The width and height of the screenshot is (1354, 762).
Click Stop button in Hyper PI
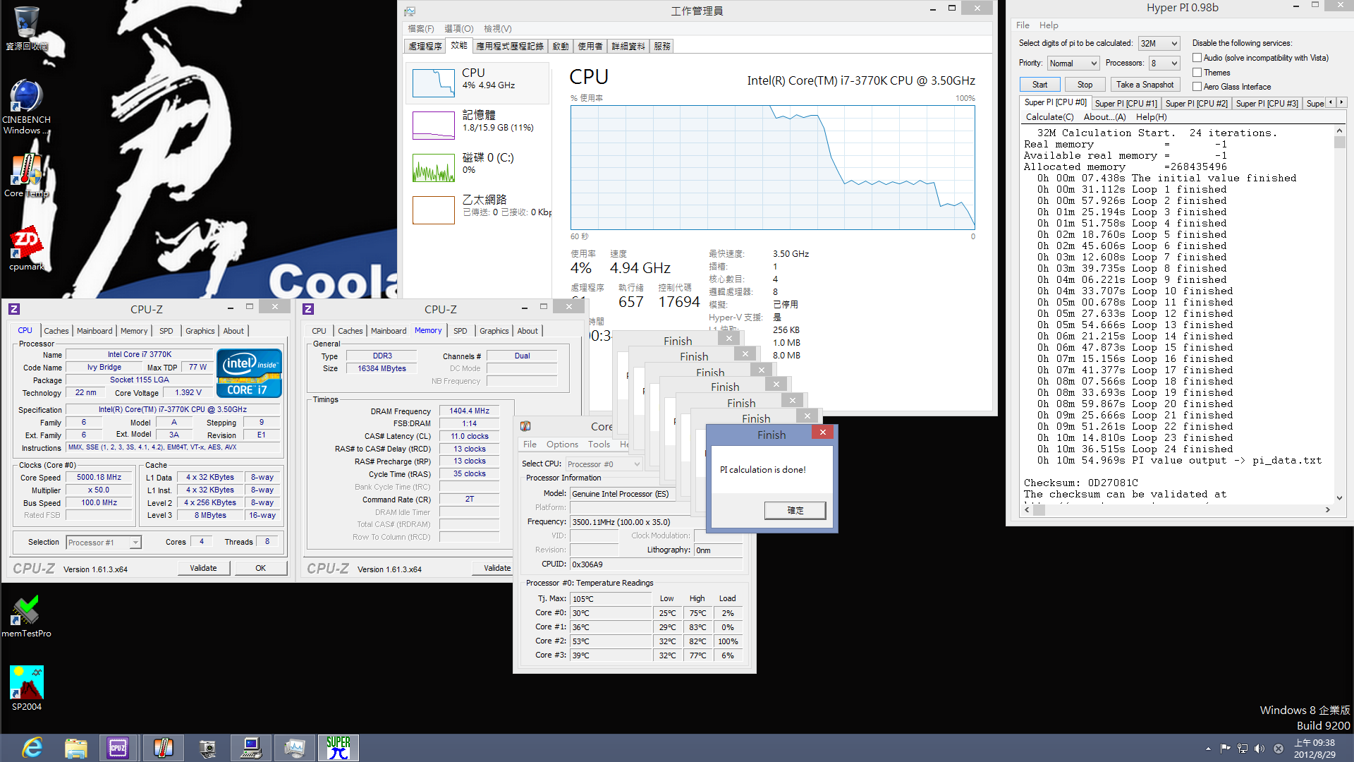click(1085, 85)
